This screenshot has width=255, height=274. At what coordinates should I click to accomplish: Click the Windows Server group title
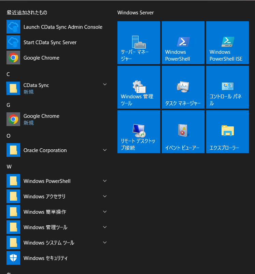pyautogui.click(x=136, y=13)
